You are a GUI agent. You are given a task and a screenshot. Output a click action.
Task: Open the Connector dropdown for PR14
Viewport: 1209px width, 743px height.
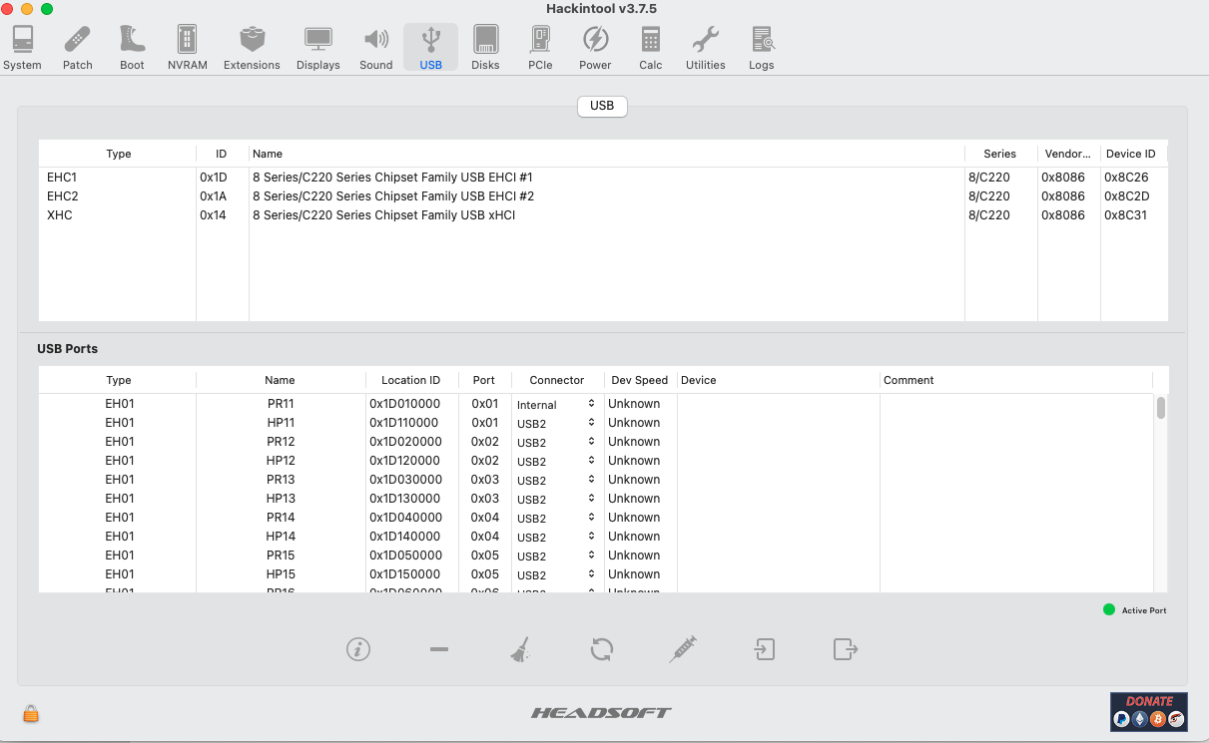click(x=556, y=519)
